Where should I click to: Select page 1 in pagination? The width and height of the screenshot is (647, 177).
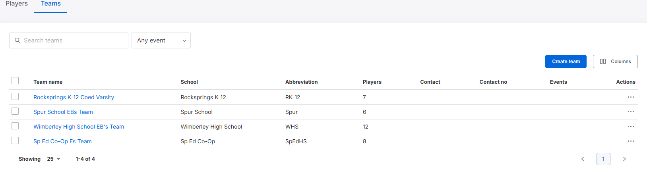tap(603, 159)
